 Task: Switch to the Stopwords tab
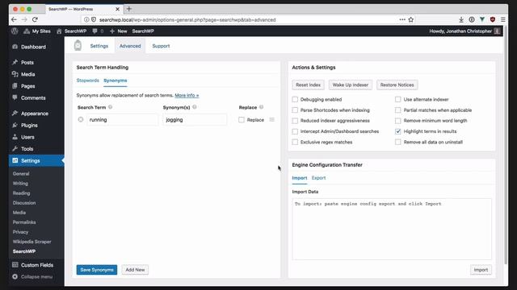pyautogui.click(x=88, y=81)
